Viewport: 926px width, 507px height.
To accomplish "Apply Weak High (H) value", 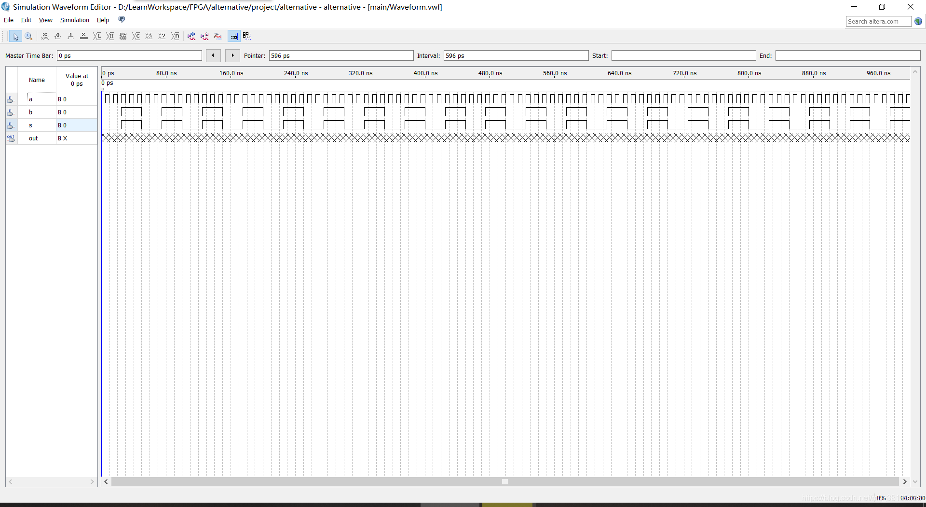I will pyautogui.click(x=110, y=36).
